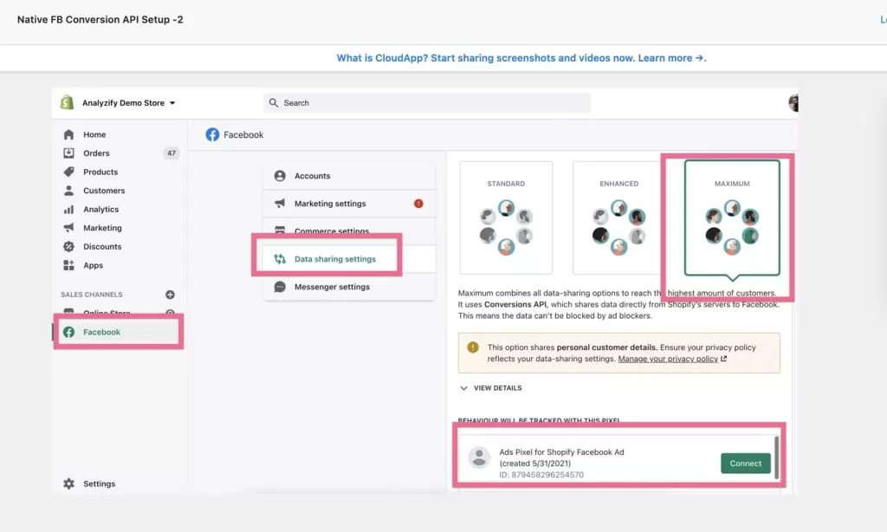Open Marketing settings section

point(350,204)
